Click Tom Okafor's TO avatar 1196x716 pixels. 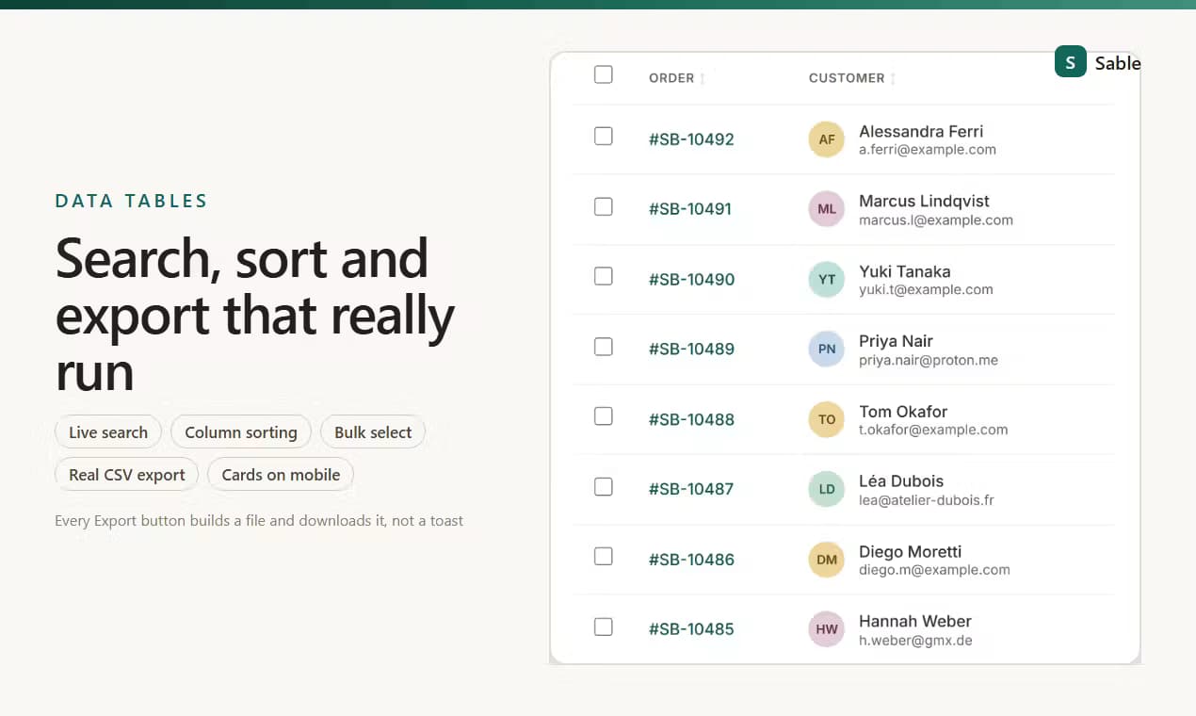point(827,419)
